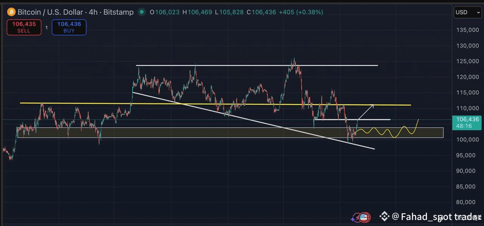Screen dimensions: 484x226
Task: Click the 85,000 price axis label
Action: pyautogui.click(x=466, y=186)
